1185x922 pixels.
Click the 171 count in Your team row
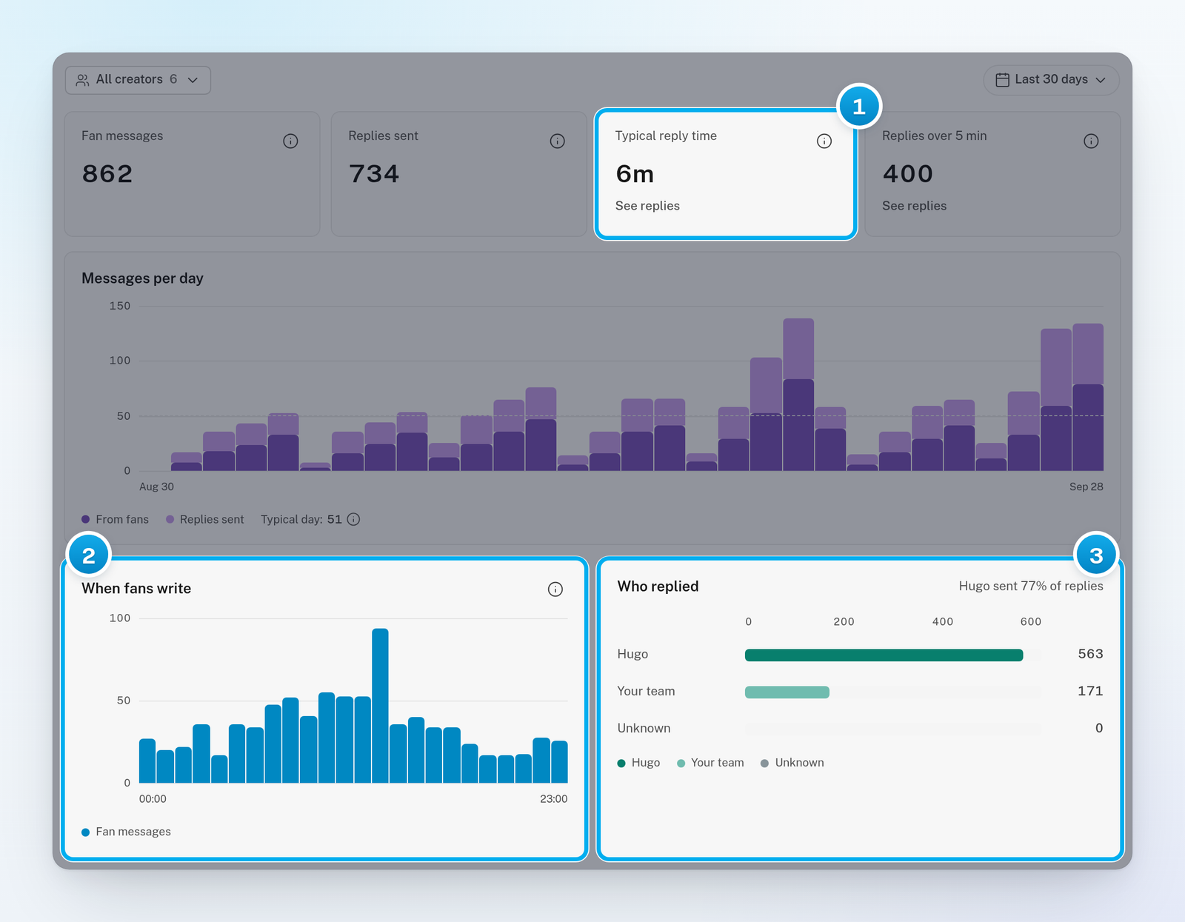[1090, 691]
